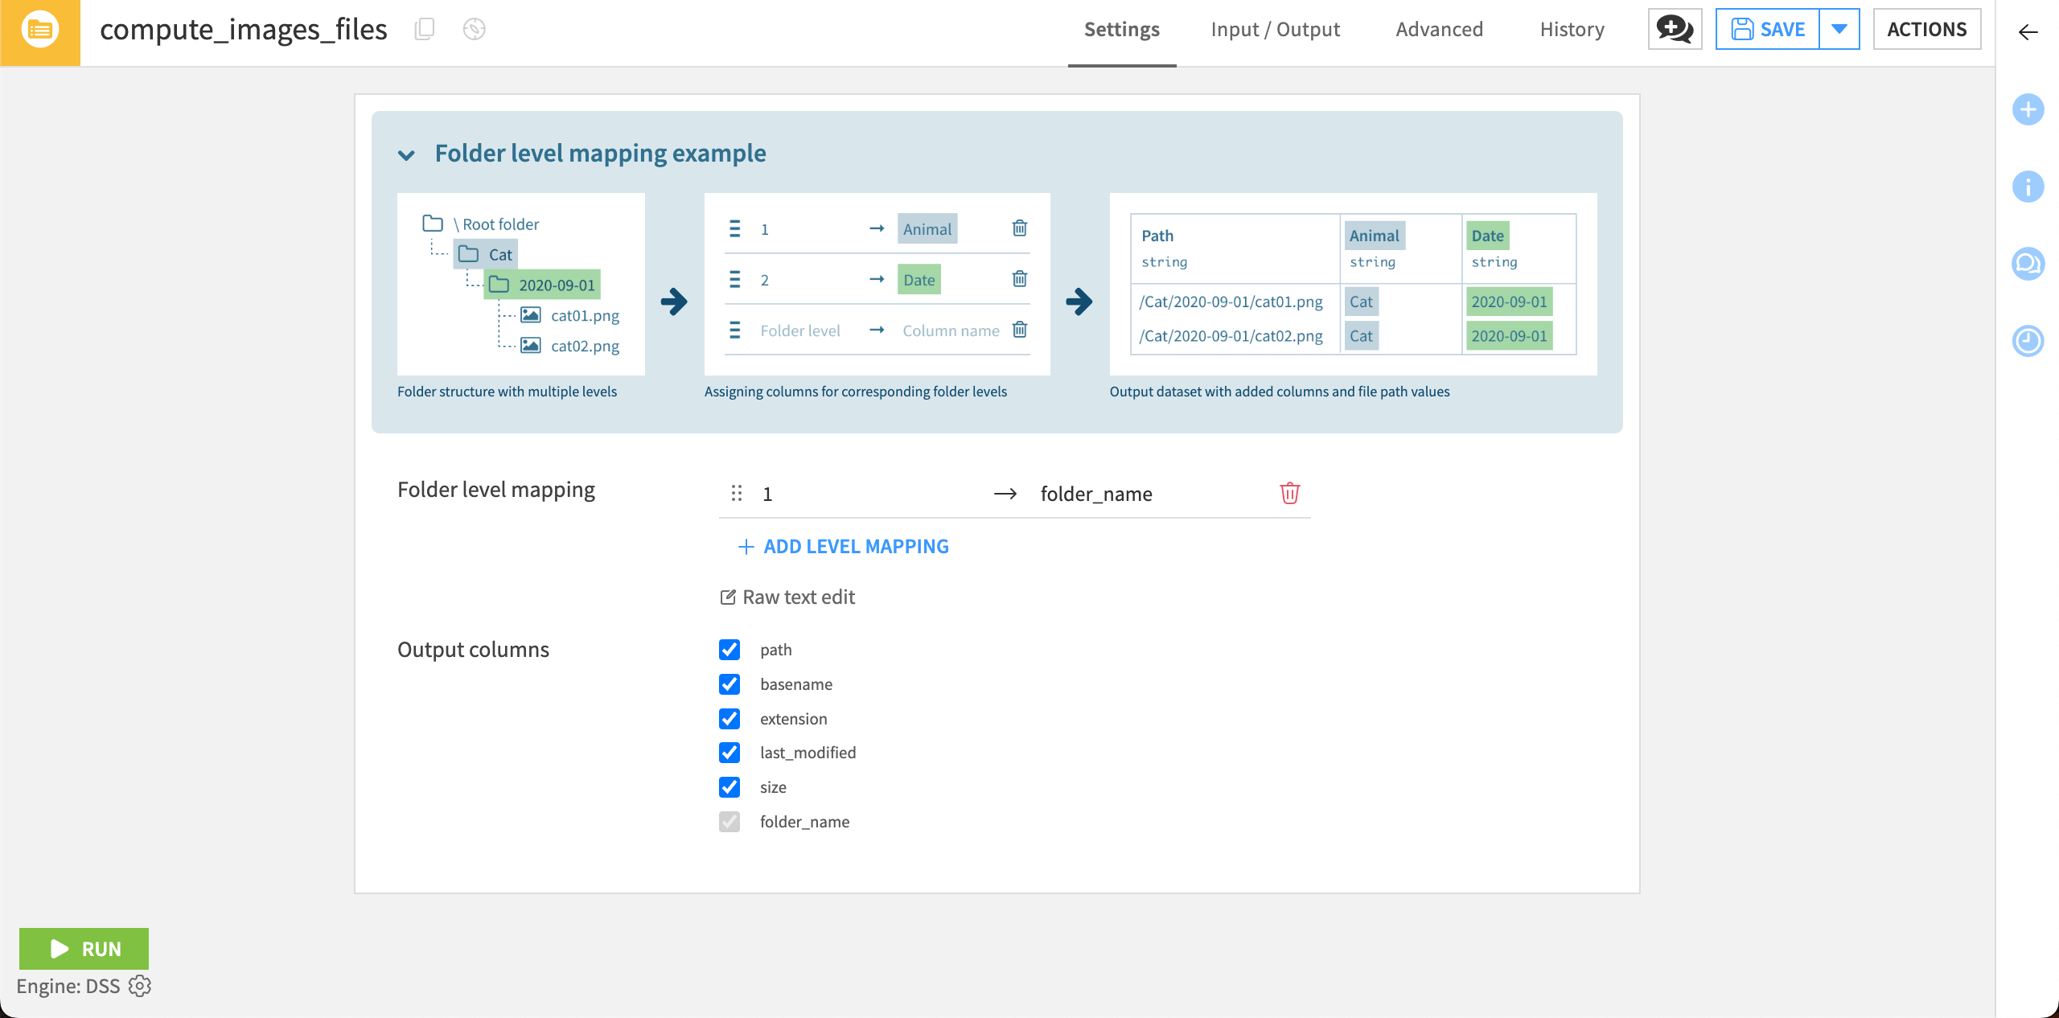The width and height of the screenshot is (2059, 1018).
Task: Collapse the Folder level mapping example section
Action: pos(407,154)
